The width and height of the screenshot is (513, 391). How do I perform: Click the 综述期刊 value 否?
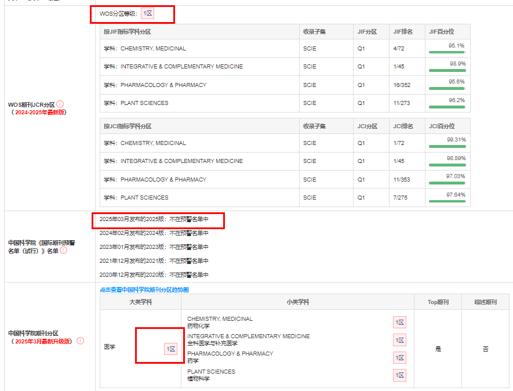pyautogui.click(x=485, y=349)
